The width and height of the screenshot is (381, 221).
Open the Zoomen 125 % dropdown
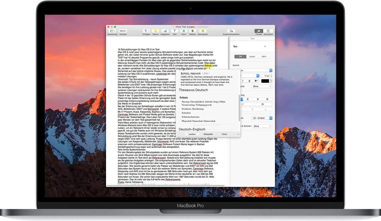(123, 31)
